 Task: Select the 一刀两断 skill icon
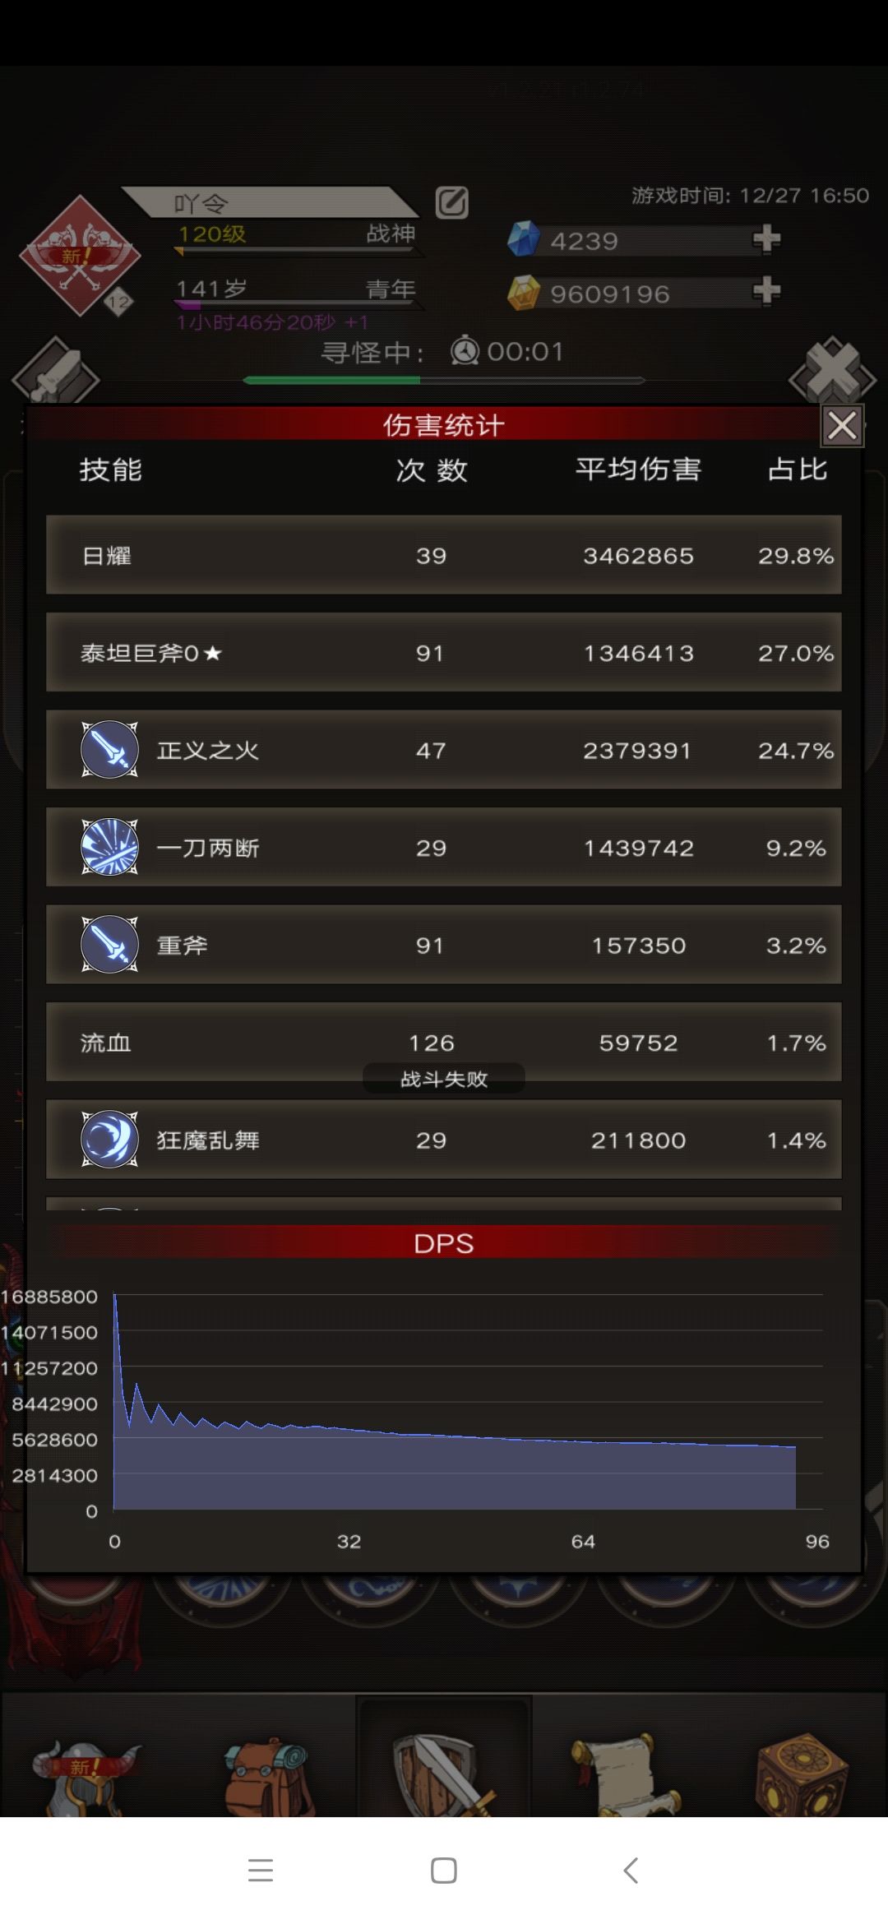click(109, 847)
